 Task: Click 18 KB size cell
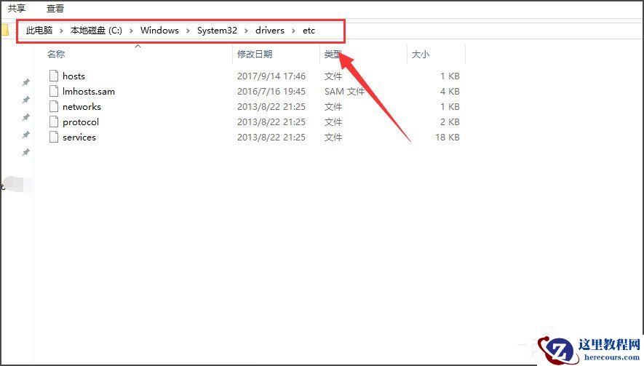(x=448, y=138)
